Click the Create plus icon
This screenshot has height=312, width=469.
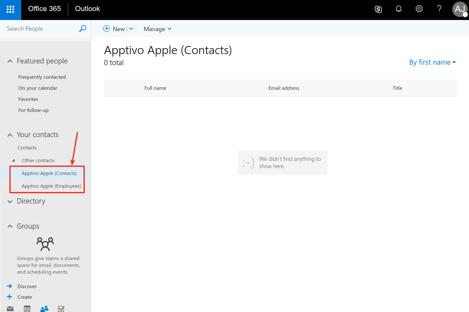(x=9, y=297)
